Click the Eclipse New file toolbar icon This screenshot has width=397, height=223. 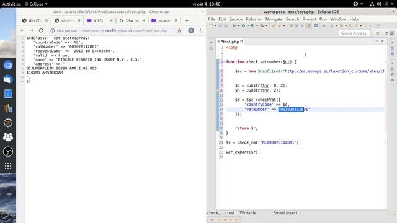coord(211,25)
